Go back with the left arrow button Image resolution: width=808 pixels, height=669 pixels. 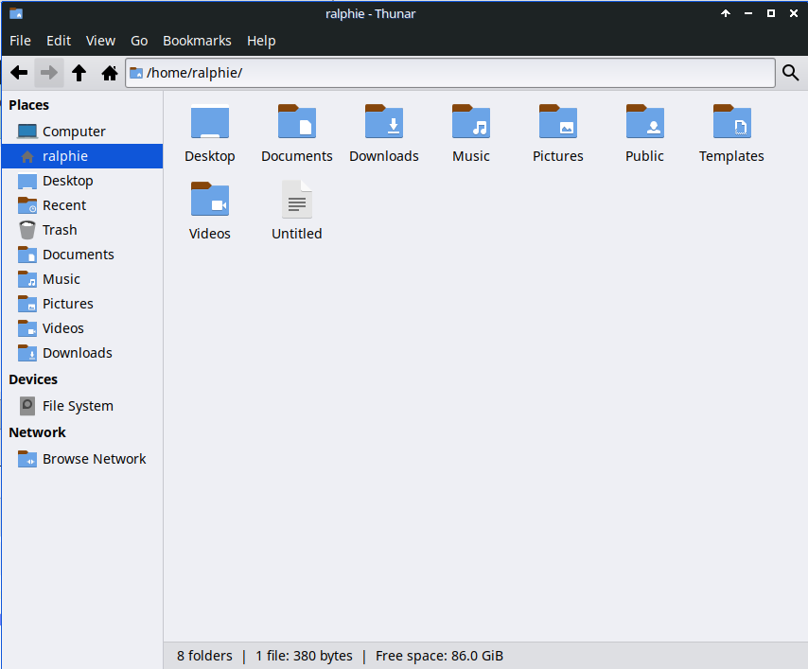pyautogui.click(x=19, y=73)
